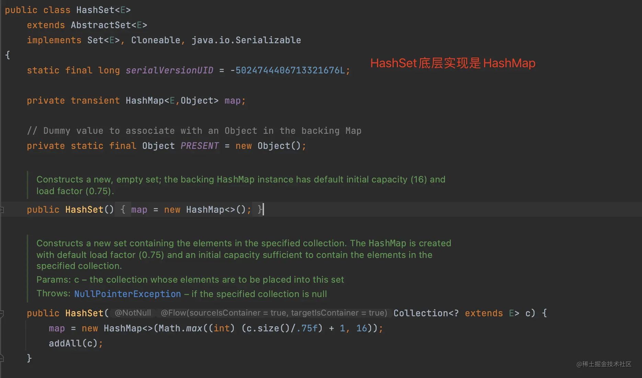Click AbstractSet in the extends clause
Image resolution: width=642 pixels, height=378 pixels.
(x=101, y=25)
